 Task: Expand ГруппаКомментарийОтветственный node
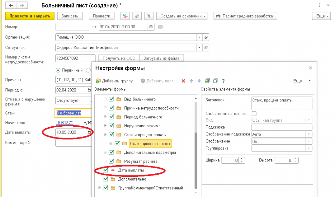[x=99, y=188]
